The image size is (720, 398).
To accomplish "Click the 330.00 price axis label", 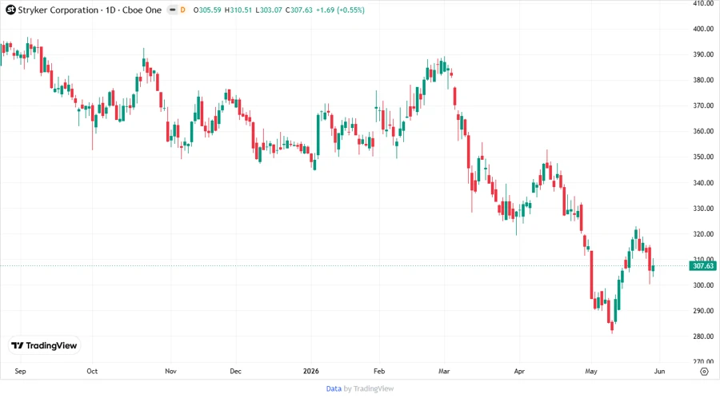I will click(703, 208).
